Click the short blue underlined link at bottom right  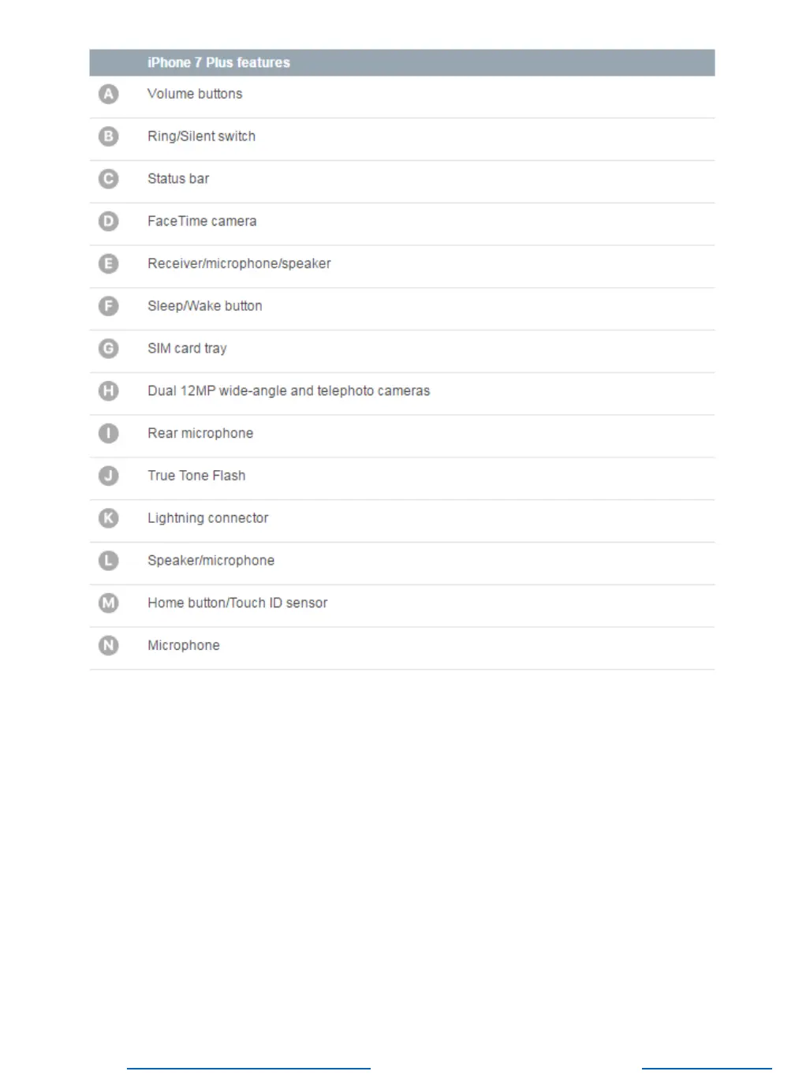pos(707,1066)
